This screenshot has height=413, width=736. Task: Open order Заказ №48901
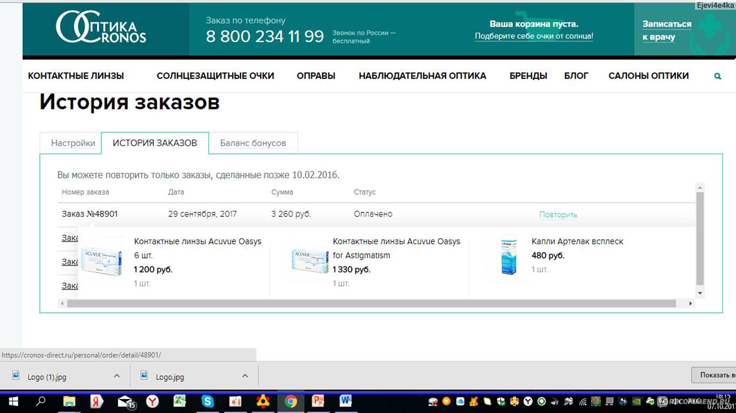[90, 214]
